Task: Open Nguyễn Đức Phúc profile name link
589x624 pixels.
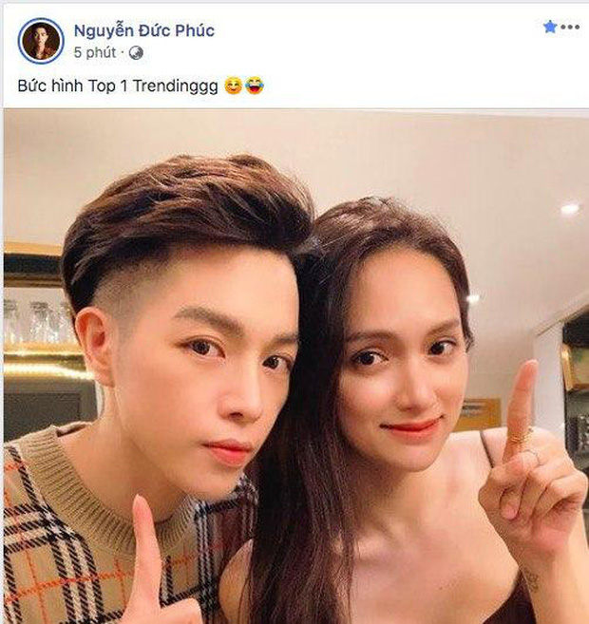Action: (144, 30)
